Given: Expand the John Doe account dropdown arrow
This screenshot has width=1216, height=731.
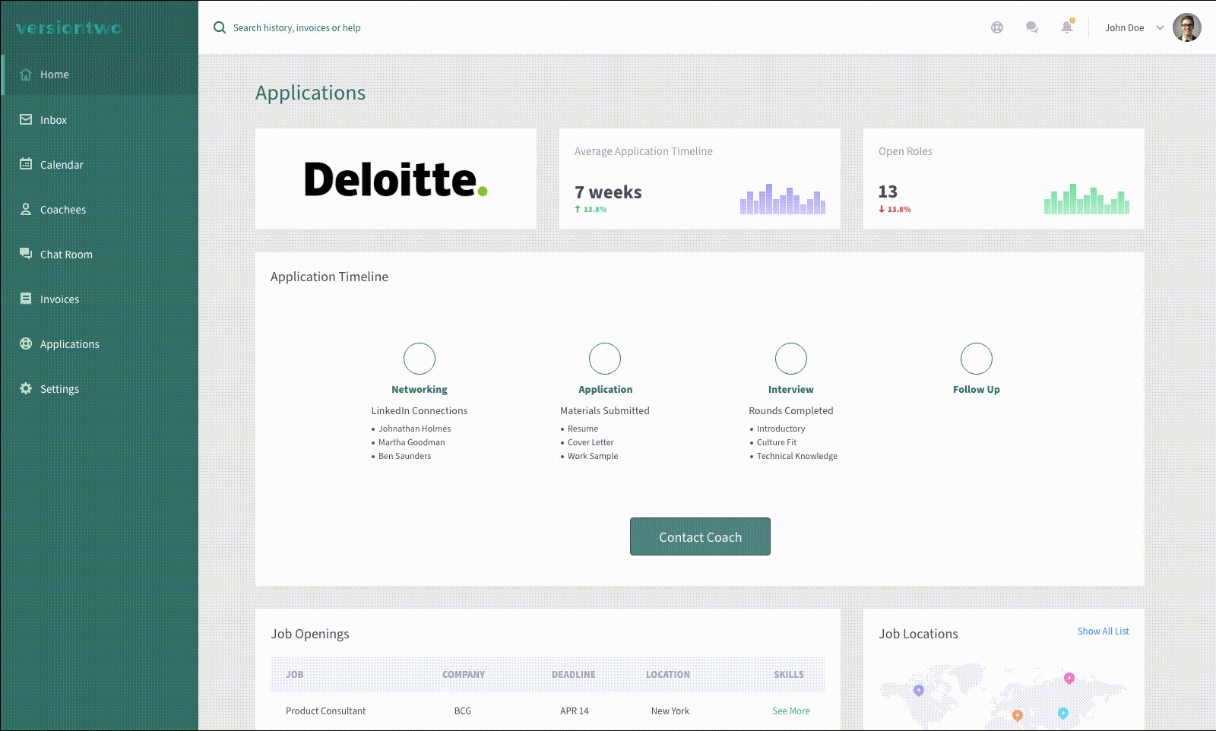Looking at the screenshot, I should tap(1160, 27).
